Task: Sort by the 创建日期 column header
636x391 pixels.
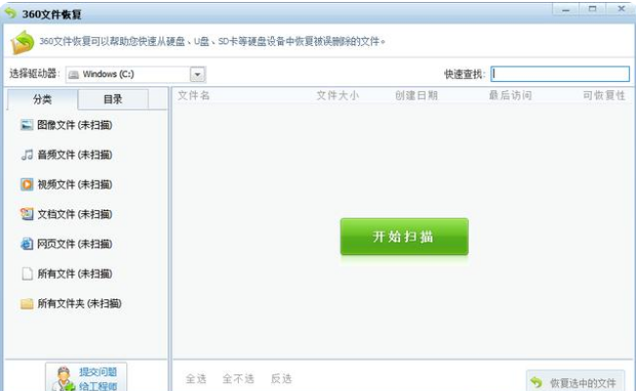Action: click(416, 96)
